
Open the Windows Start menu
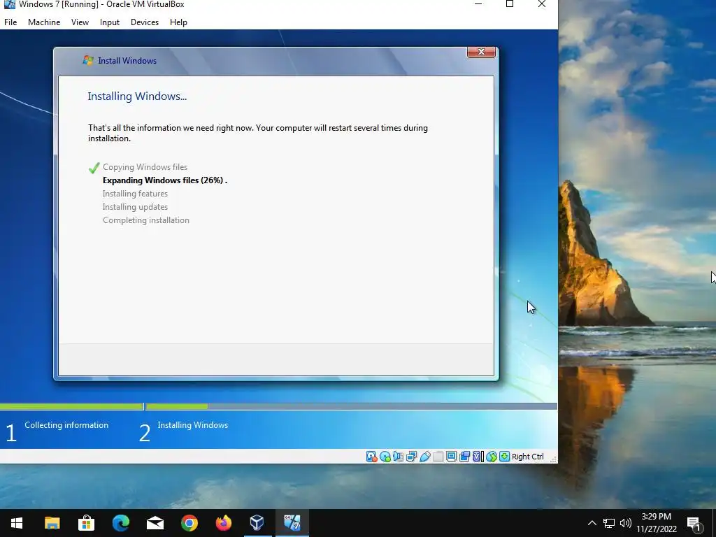[17, 523]
